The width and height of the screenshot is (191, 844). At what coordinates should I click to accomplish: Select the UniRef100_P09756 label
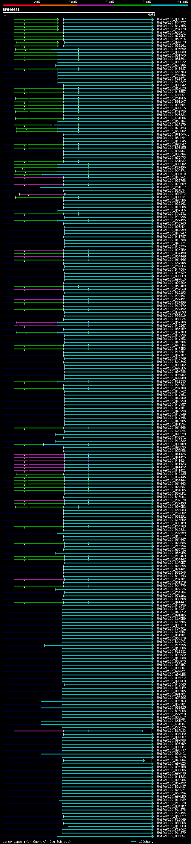click(171, 111)
